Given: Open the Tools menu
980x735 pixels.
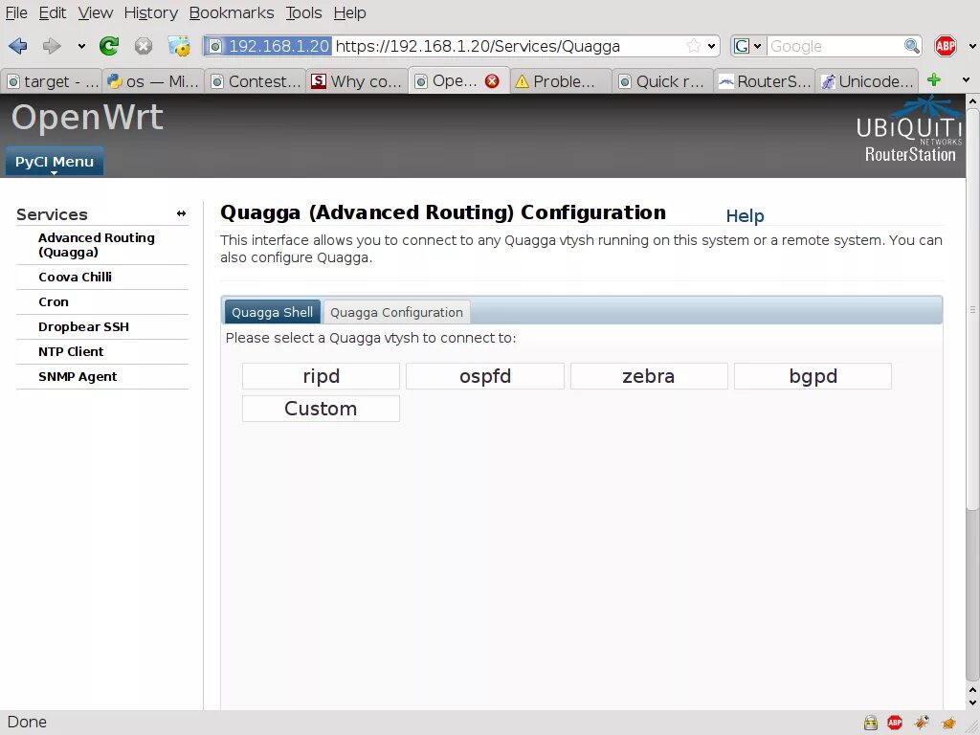Looking at the screenshot, I should click(x=303, y=12).
